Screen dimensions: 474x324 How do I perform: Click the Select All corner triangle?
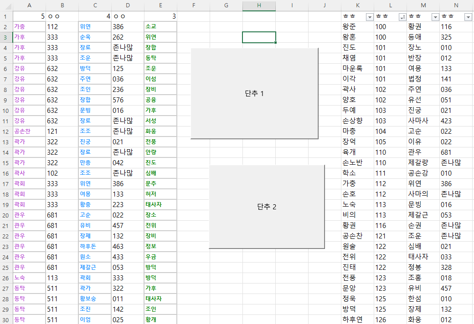(x=6, y=5)
